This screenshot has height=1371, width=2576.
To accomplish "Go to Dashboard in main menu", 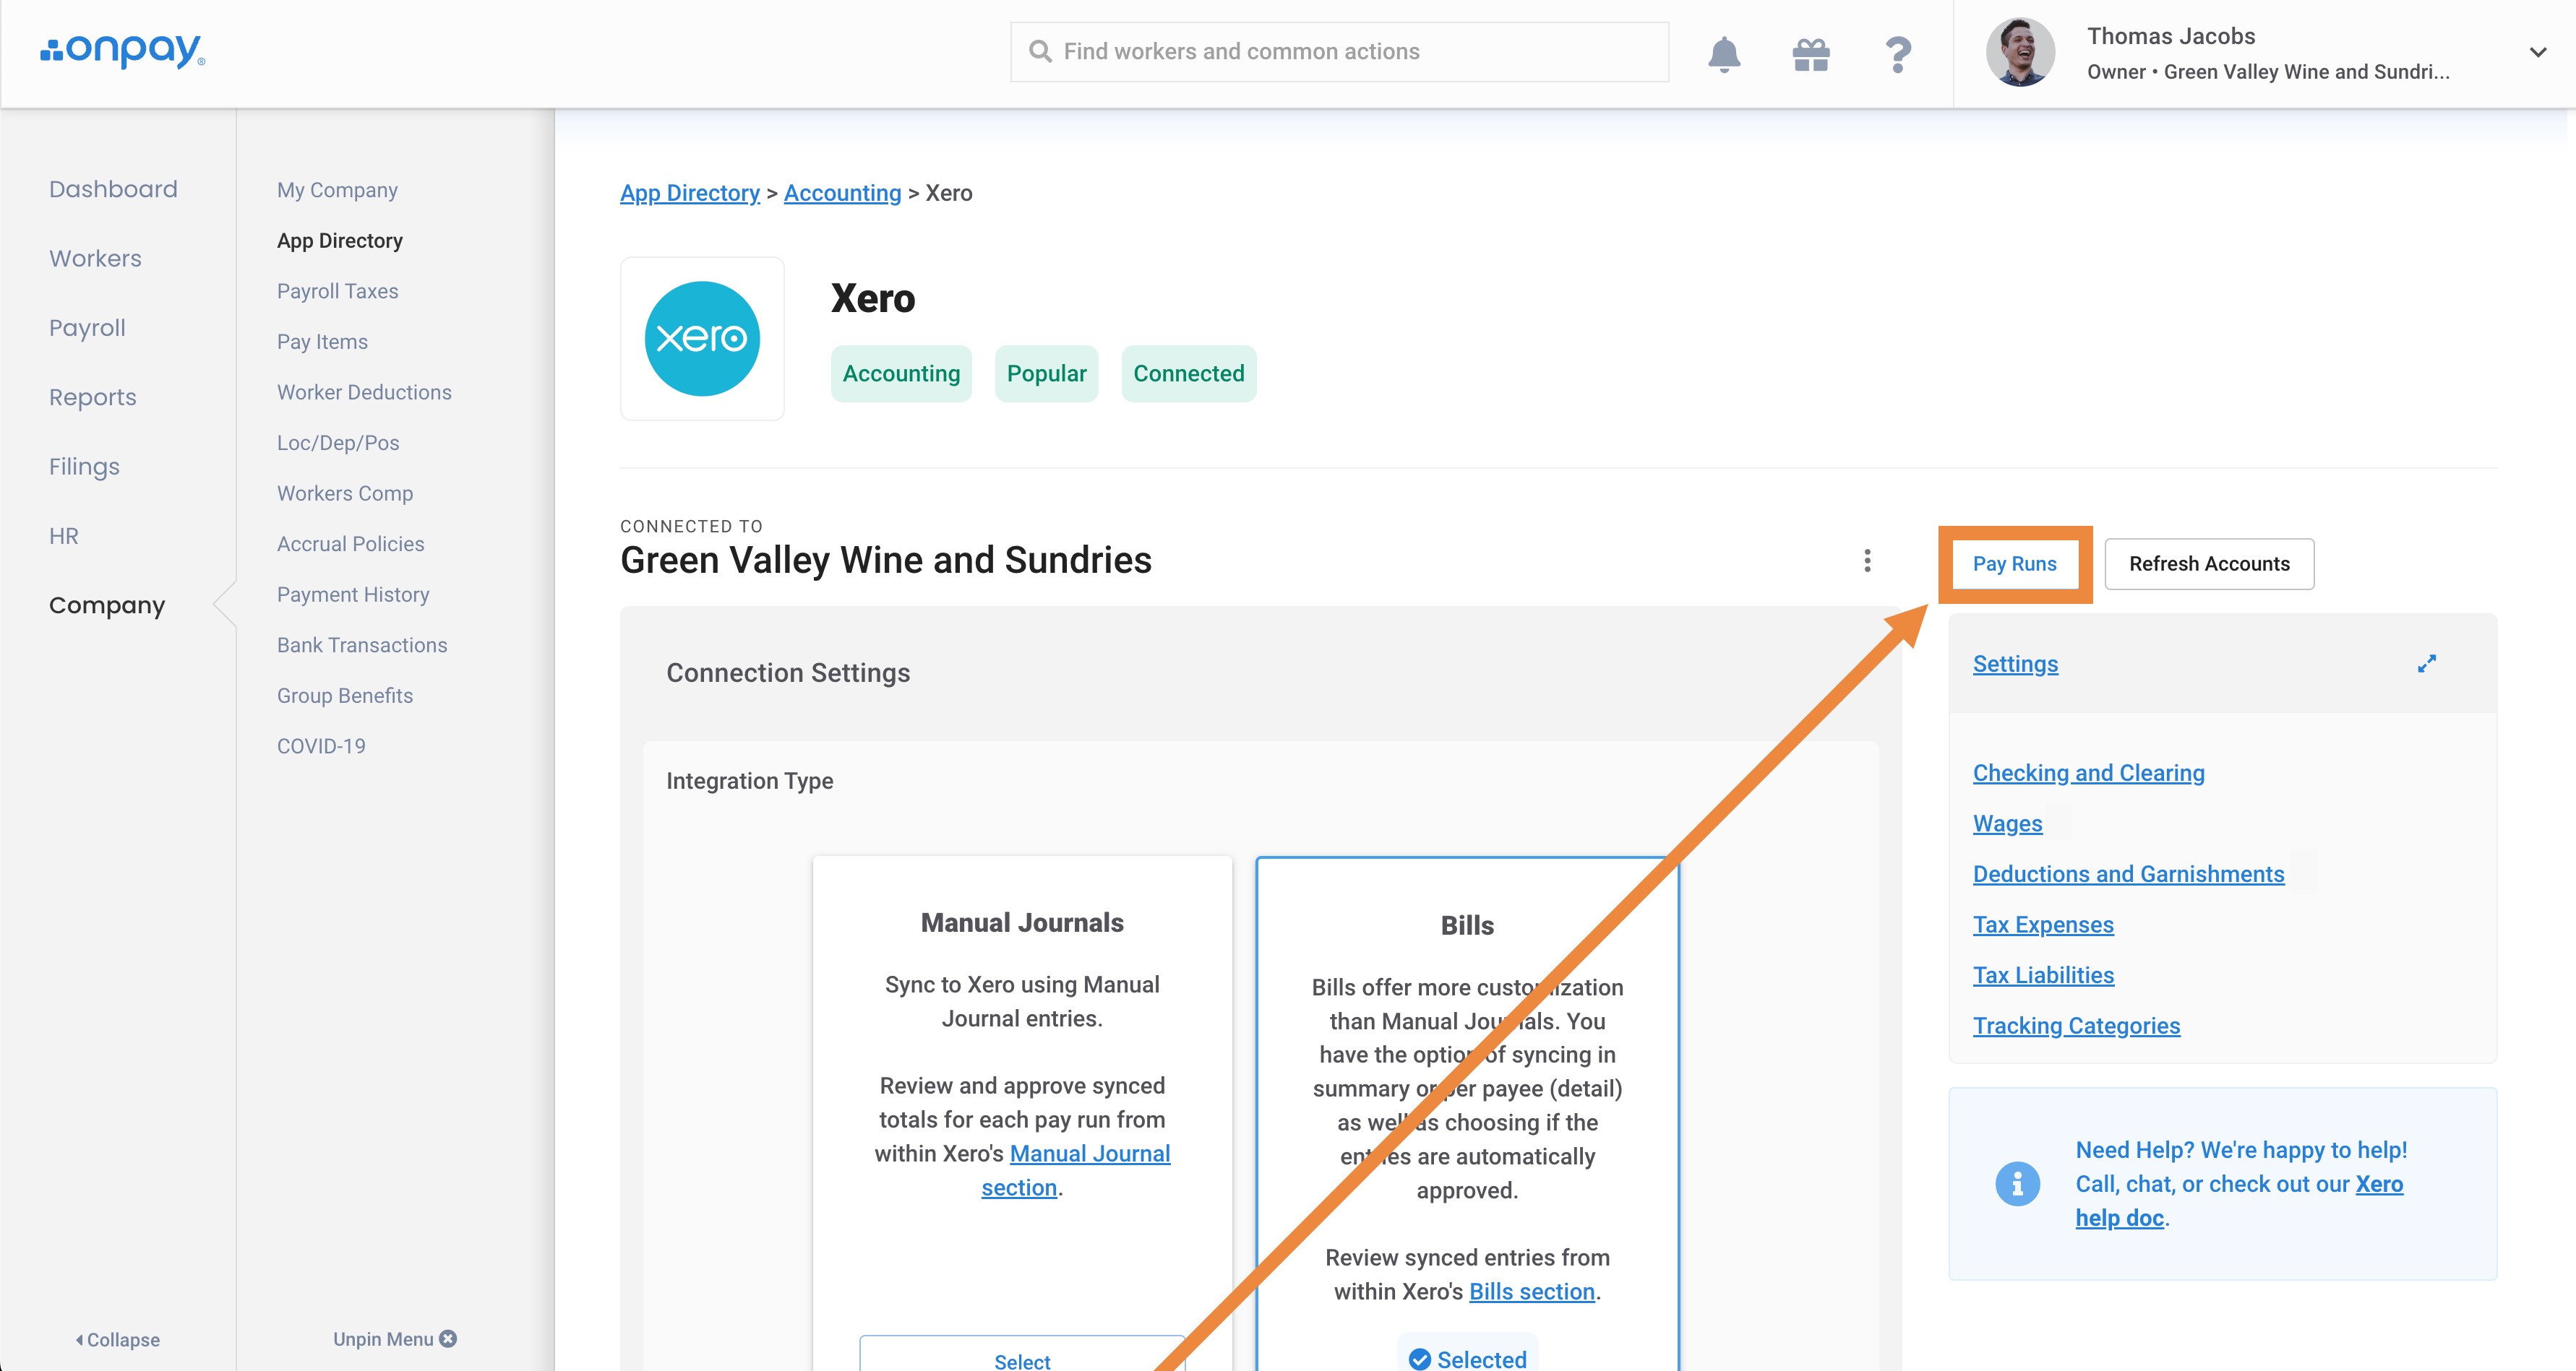I will [113, 189].
